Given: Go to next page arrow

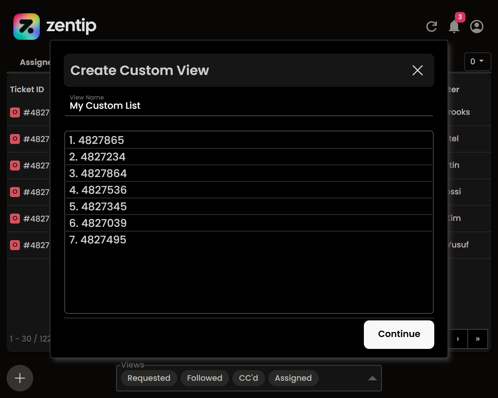Looking at the screenshot, I should [x=458, y=339].
